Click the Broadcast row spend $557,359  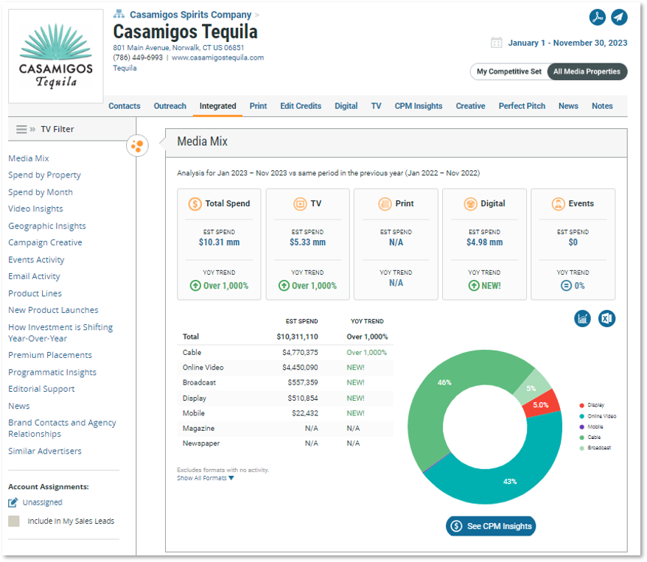point(303,382)
